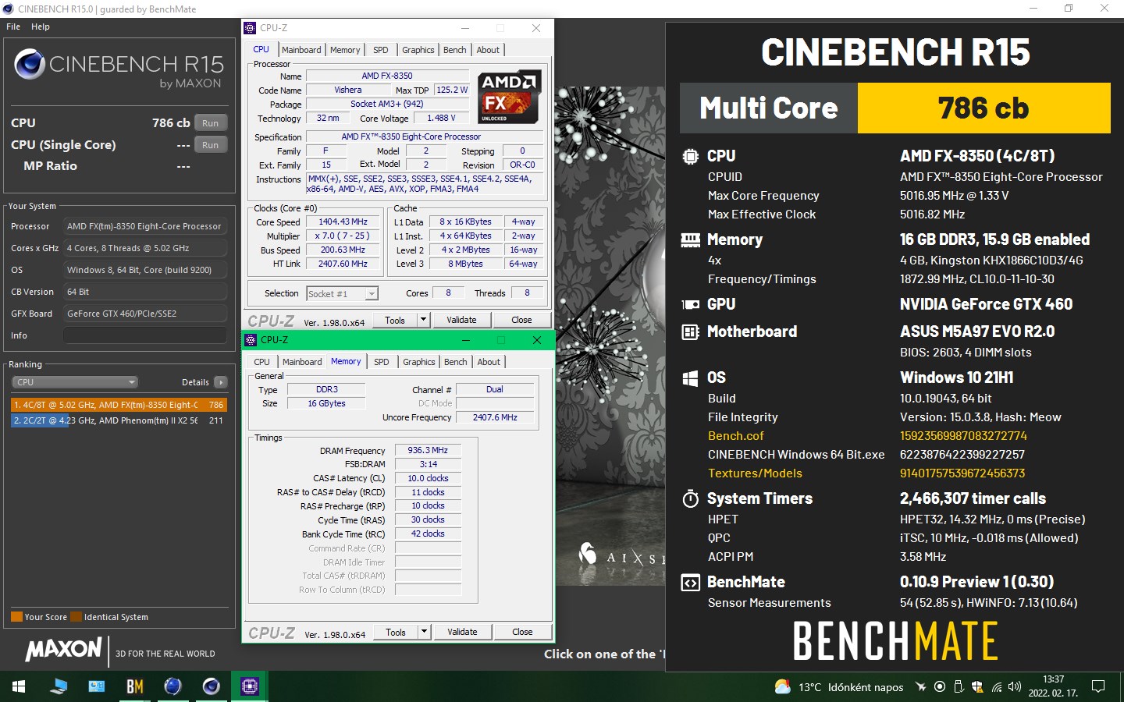Click the Ranking Details arrow icon
Viewport: 1124px width, 702px height.
point(221,382)
